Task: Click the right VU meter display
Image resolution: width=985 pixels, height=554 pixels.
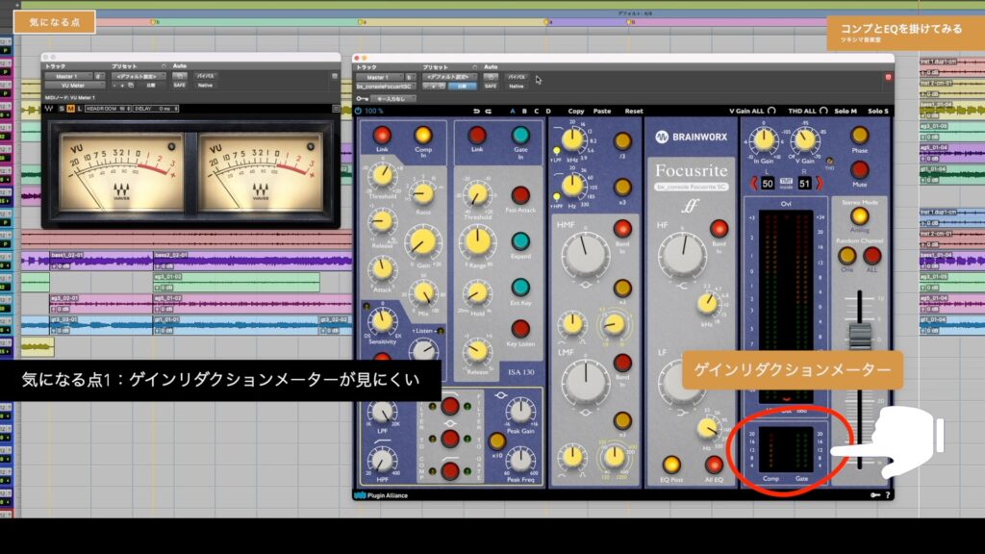Action: click(261, 171)
